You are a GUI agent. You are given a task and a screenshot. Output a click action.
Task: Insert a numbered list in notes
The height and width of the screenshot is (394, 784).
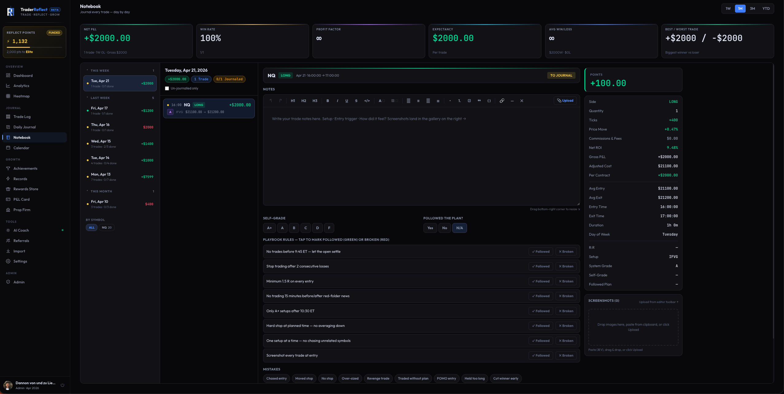pyautogui.click(x=459, y=101)
